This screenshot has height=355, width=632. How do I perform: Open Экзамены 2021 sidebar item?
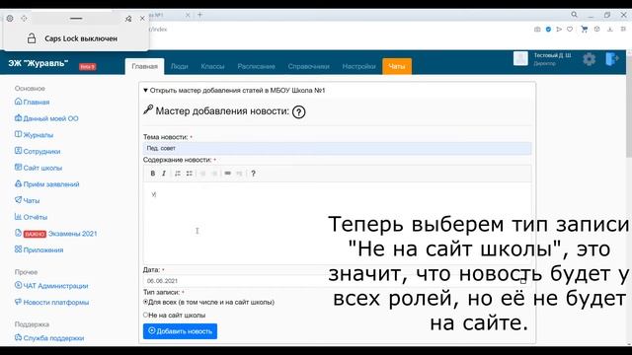[x=55, y=234]
